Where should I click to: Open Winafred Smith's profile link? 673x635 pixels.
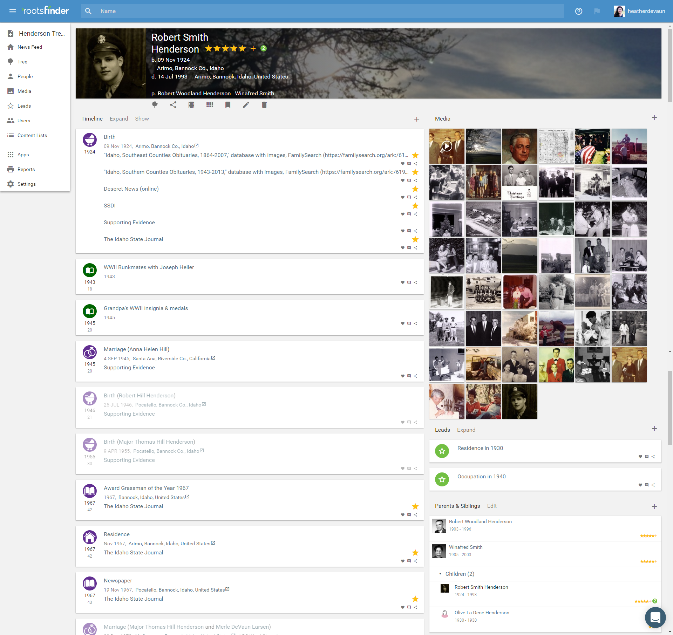tap(465, 547)
